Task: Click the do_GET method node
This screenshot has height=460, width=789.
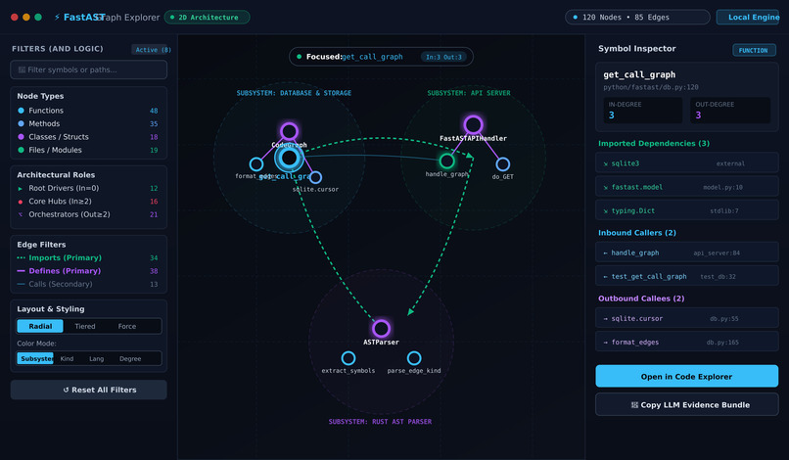Action: coord(503,164)
